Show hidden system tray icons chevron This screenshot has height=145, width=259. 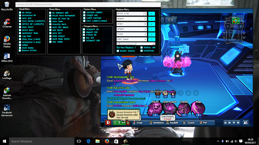[218, 141]
